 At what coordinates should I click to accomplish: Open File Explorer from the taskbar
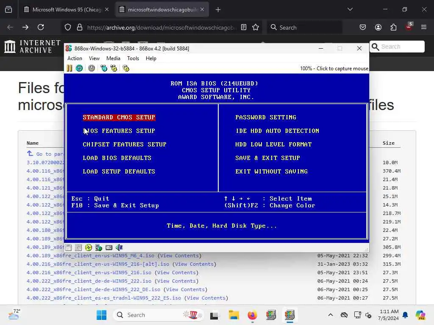click(234, 315)
